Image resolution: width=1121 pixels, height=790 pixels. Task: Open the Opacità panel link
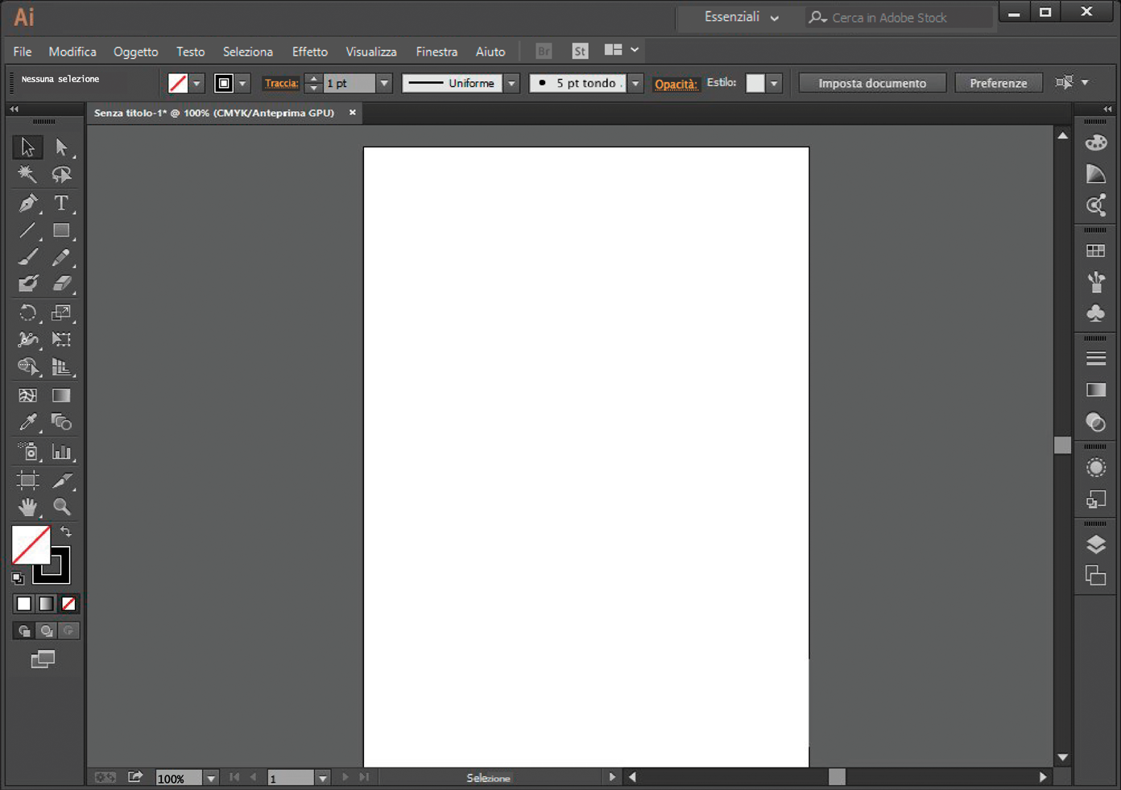(x=676, y=84)
